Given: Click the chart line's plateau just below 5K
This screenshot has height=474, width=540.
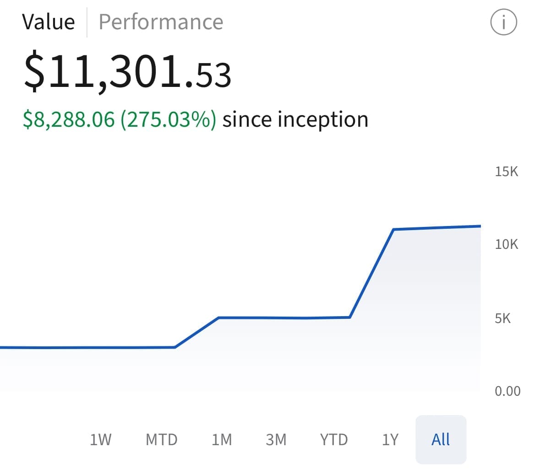Looking at the screenshot, I should (284, 318).
